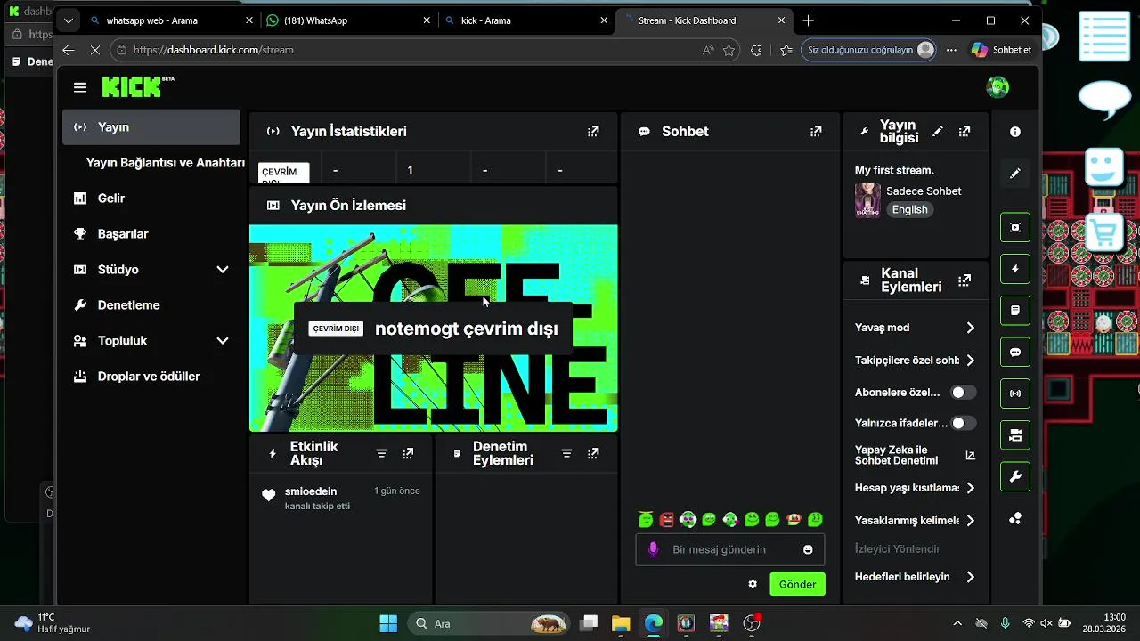Screen dimensions: 1140x641
Task: Open the Hesap yaşı kısıtlaması options arrow
Action: pyautogui.click(x=970, y=488)
